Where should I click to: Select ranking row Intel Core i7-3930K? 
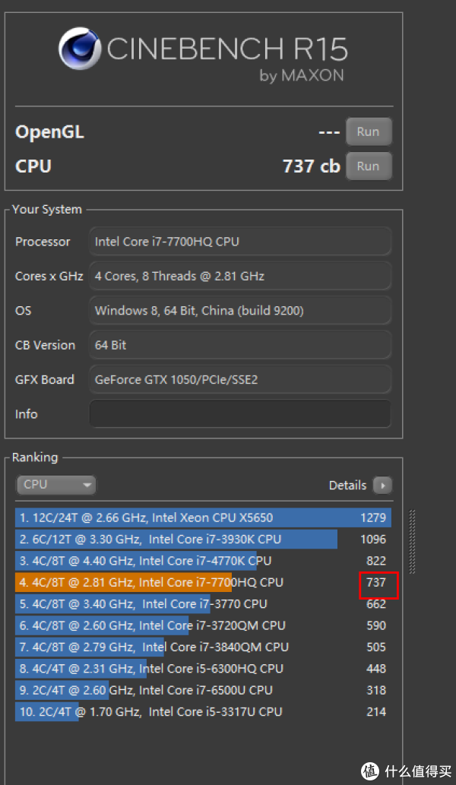[x=203, y=540]
